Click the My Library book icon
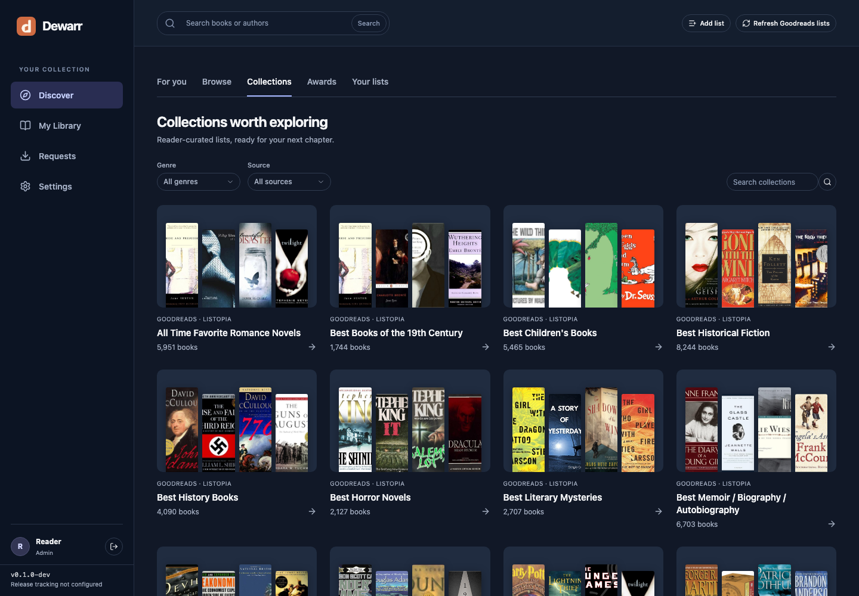The image size is (859, 596). tap(26, 125)
